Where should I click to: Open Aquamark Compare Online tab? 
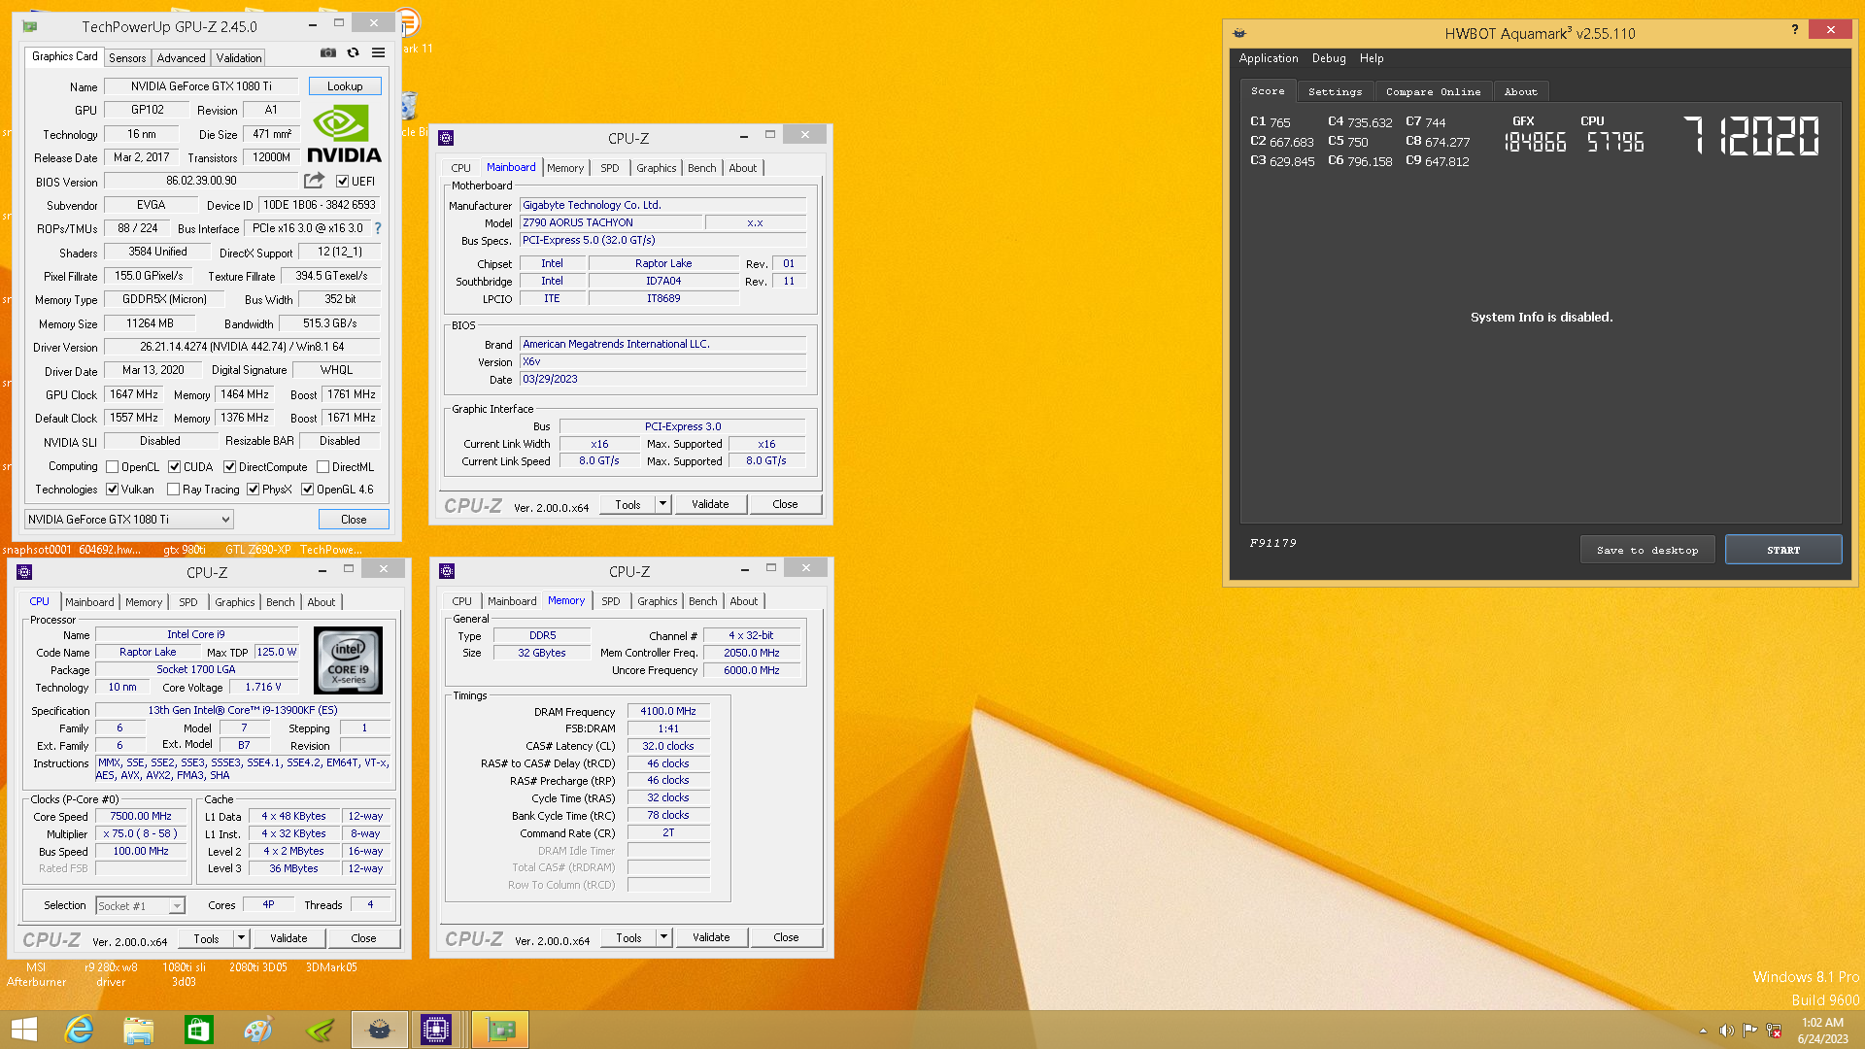1433,91
